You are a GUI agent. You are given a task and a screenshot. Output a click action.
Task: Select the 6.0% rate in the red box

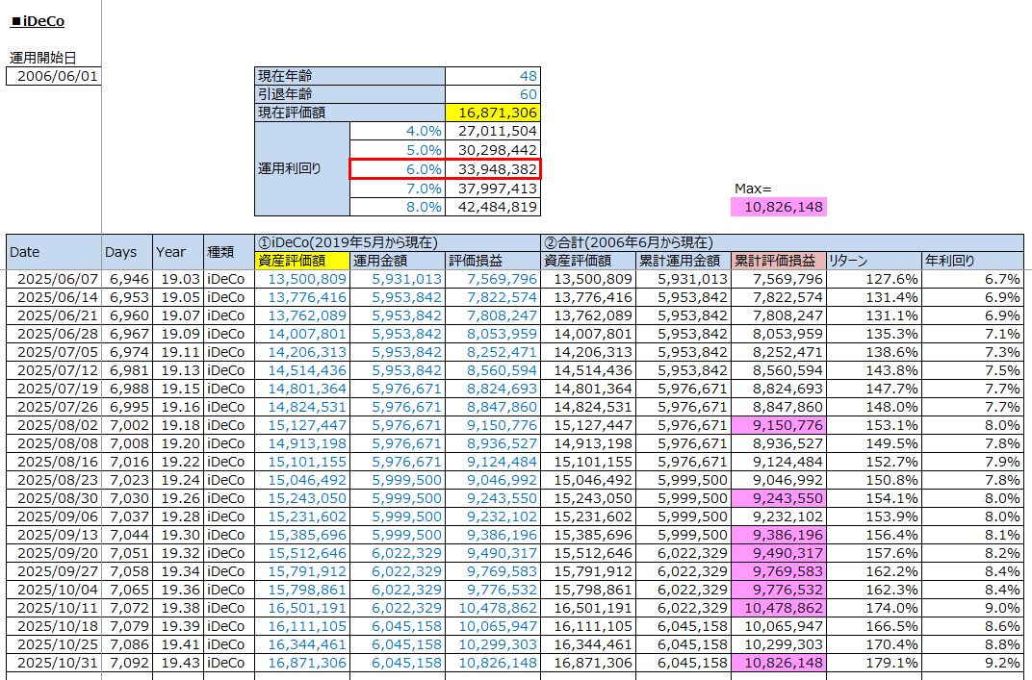point(398,169)
